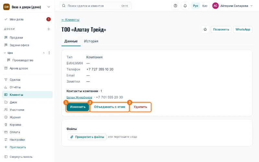Open the notifications bell
This screenshot has width=259, height=162.
tap(185, 6)
